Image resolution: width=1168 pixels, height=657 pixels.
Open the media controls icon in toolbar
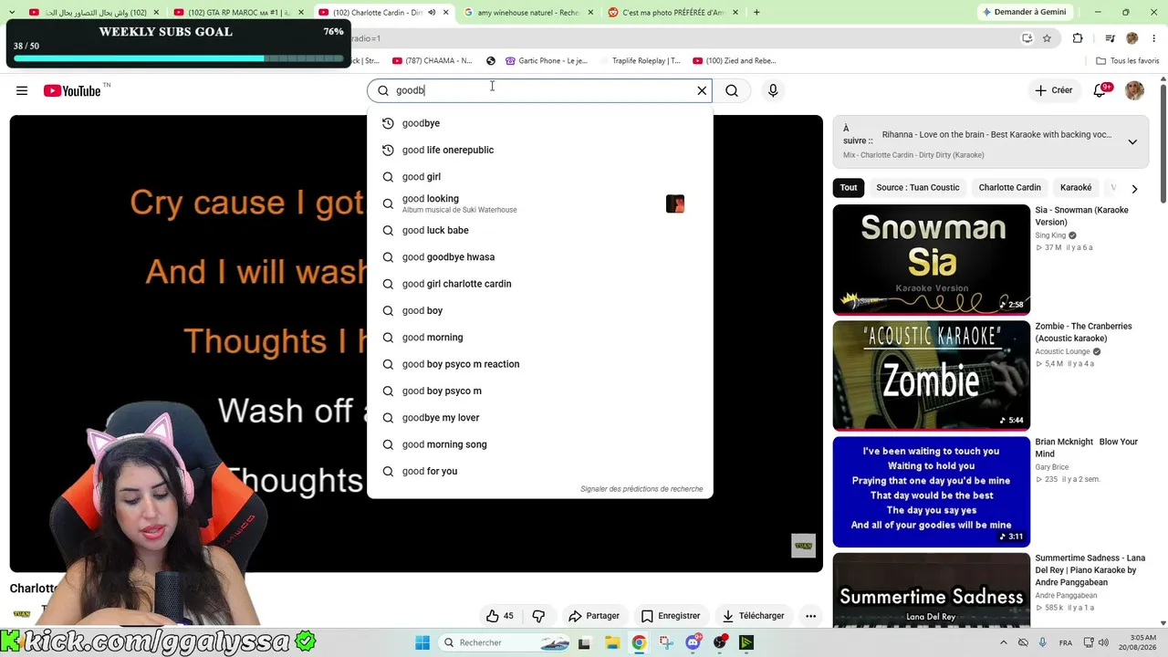pos(1110,38)
